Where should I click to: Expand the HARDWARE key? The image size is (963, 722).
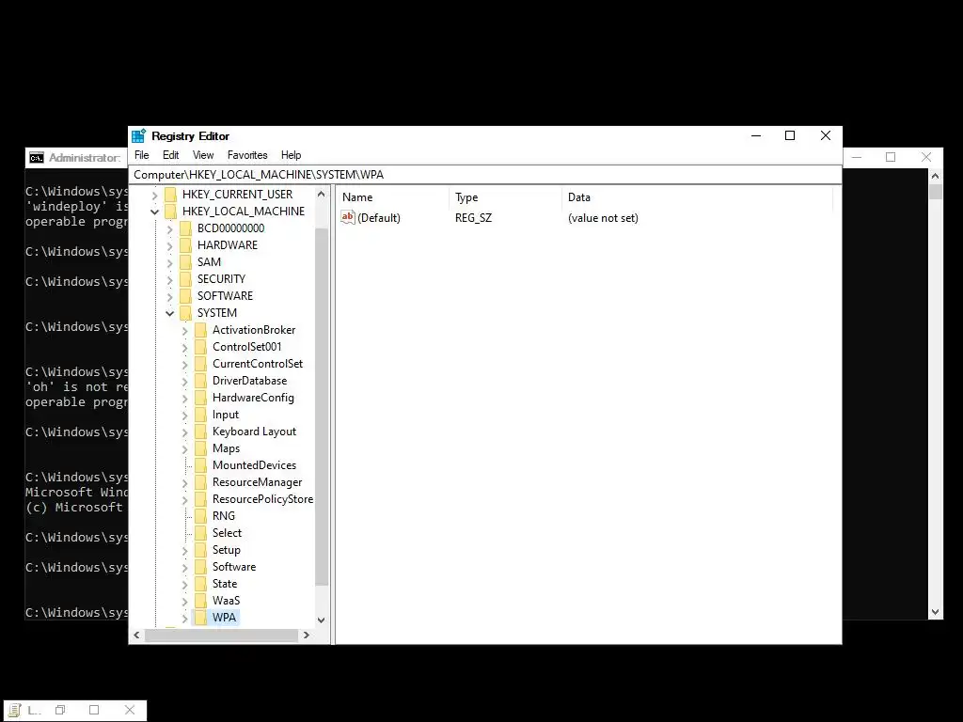click(170, 245)
